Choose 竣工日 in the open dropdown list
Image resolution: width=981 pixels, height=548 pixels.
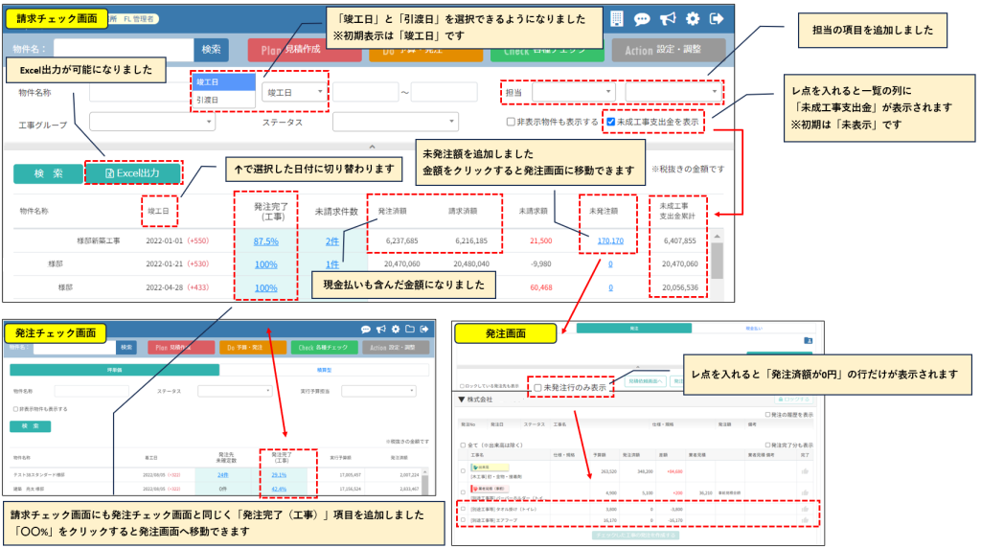[223, 82]
